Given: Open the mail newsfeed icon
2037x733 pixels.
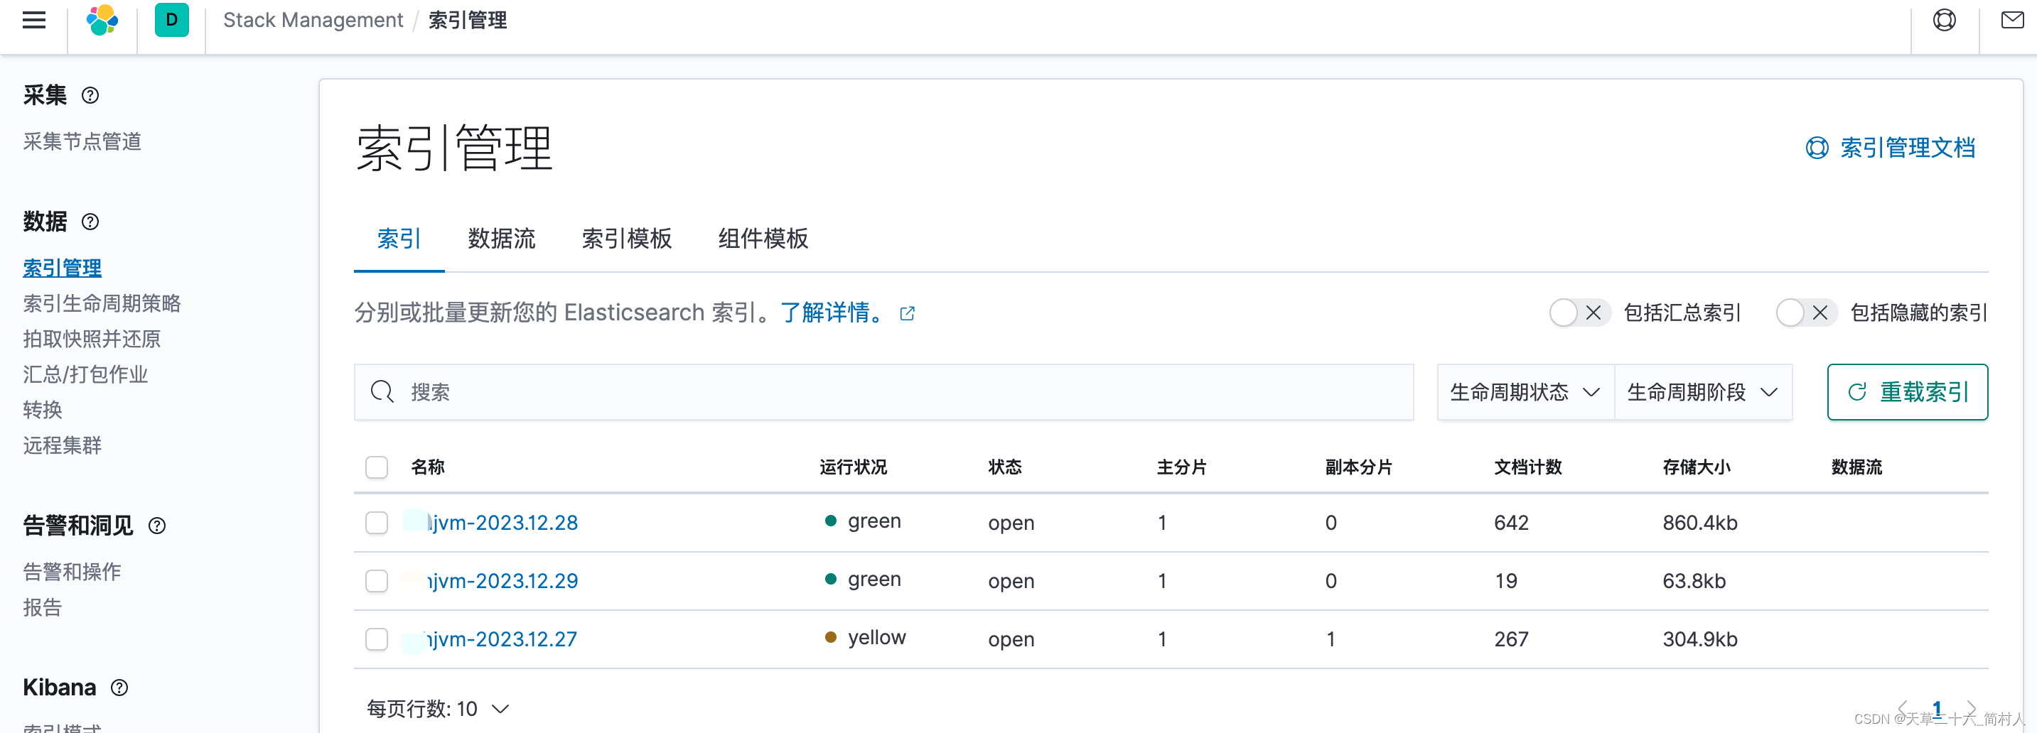Looking at the screenshot, I should [x=2011, y=20].
